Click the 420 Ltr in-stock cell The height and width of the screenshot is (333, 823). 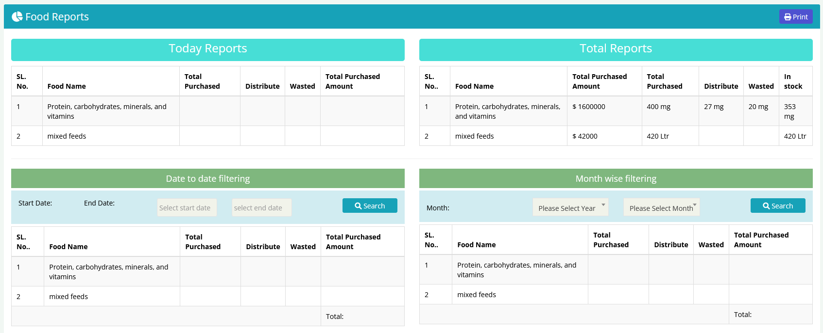795,136
